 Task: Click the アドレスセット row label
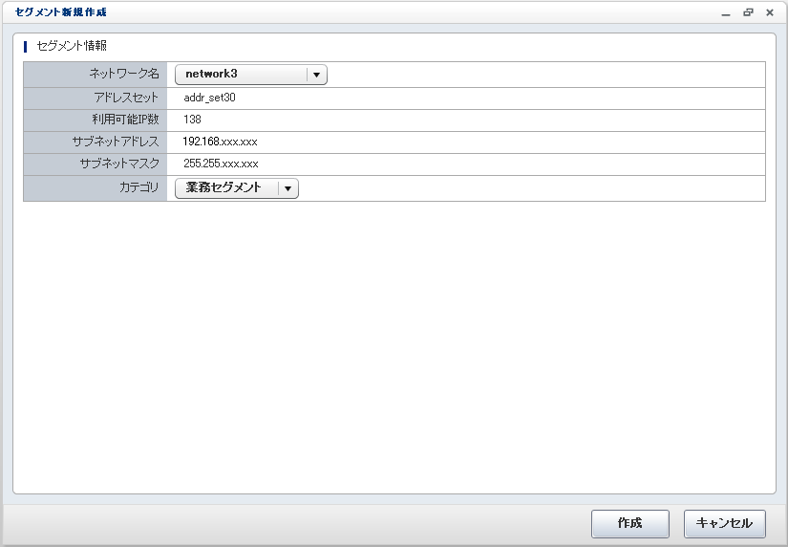pyautogui.click(x=126, y=98)
